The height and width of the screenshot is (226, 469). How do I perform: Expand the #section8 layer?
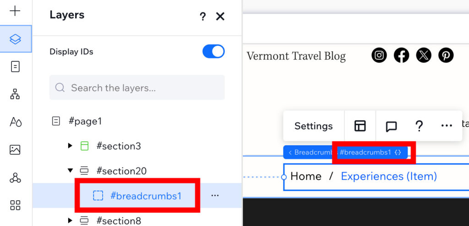(x=70, y=221)
